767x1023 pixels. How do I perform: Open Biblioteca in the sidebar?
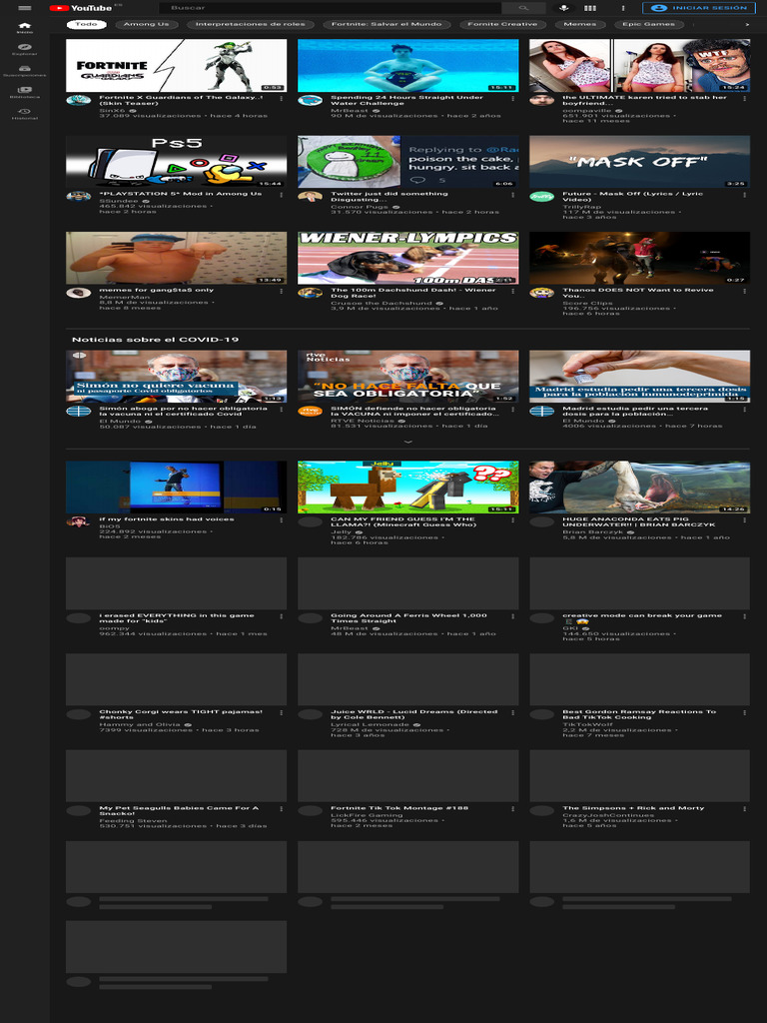[25, 93]
